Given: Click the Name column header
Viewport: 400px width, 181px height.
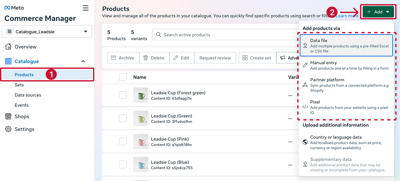Looking at the screenshot, I should pos(140,77).
